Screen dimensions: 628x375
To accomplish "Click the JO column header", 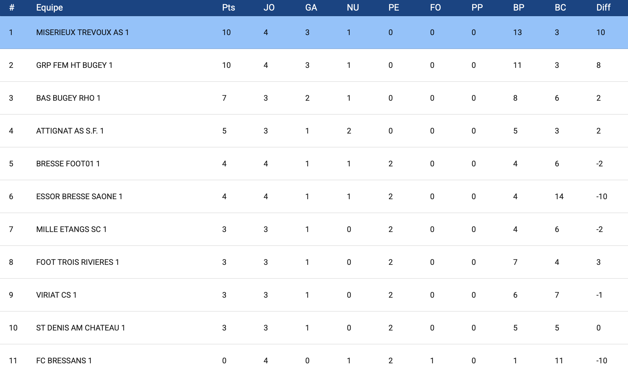I will [269, 8].
